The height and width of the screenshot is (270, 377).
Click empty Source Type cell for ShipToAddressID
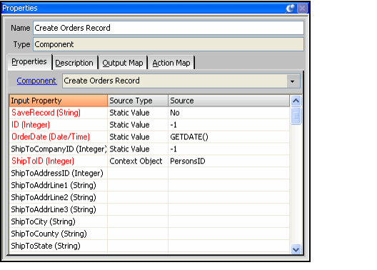click(138, 173)
